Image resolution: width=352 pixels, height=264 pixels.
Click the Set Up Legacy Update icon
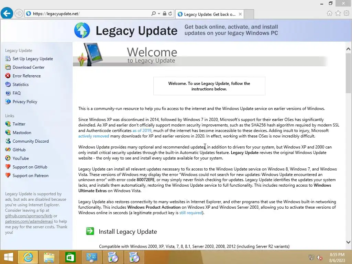8,58
